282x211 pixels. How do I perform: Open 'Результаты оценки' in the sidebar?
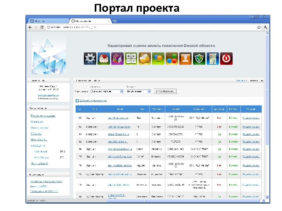click(x=43, y=116)
